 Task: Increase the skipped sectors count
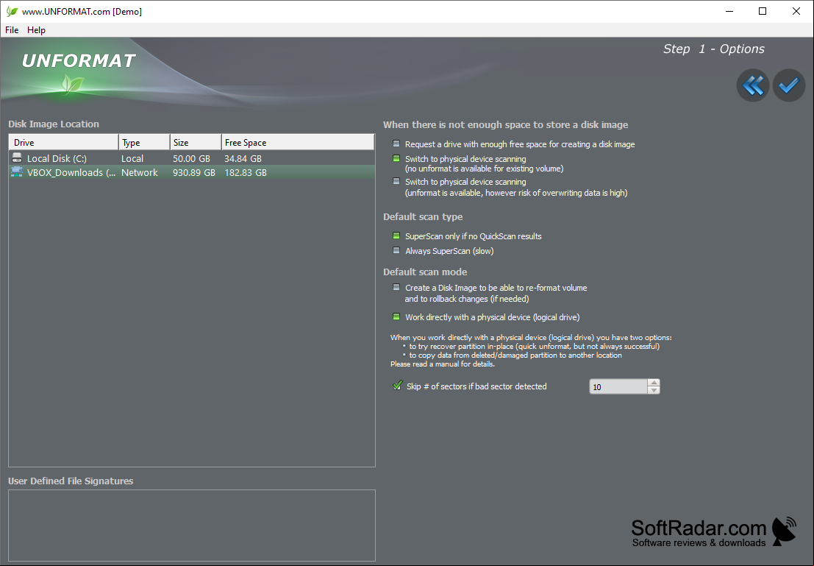coord(654,383)
